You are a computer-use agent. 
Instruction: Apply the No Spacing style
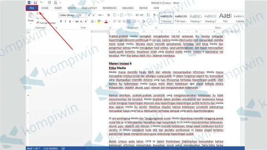[x=181, y=18]
